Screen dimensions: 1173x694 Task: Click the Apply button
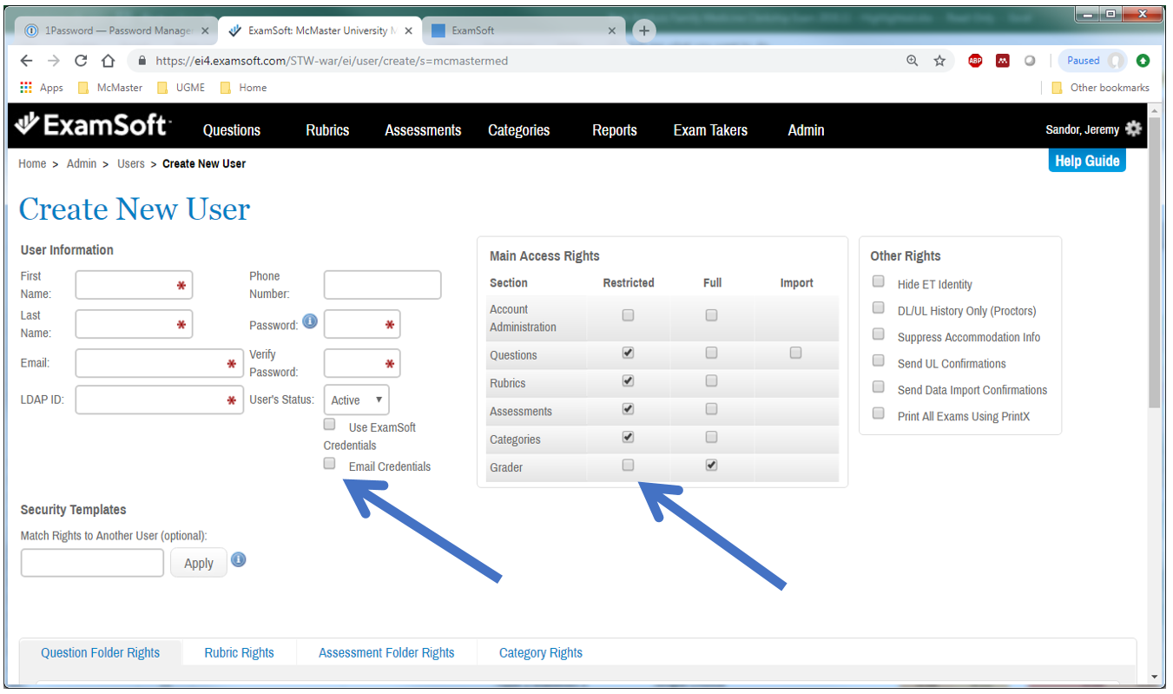[199, 563]
